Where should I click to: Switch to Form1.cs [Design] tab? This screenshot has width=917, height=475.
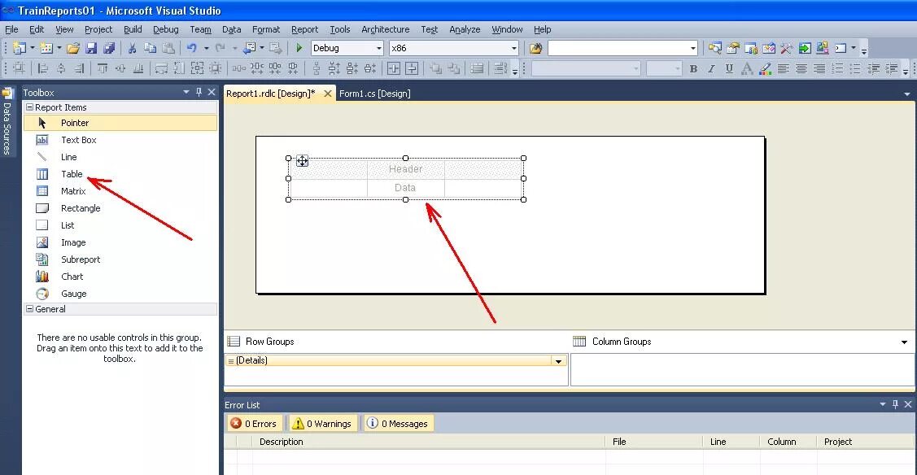coord(375,94)
